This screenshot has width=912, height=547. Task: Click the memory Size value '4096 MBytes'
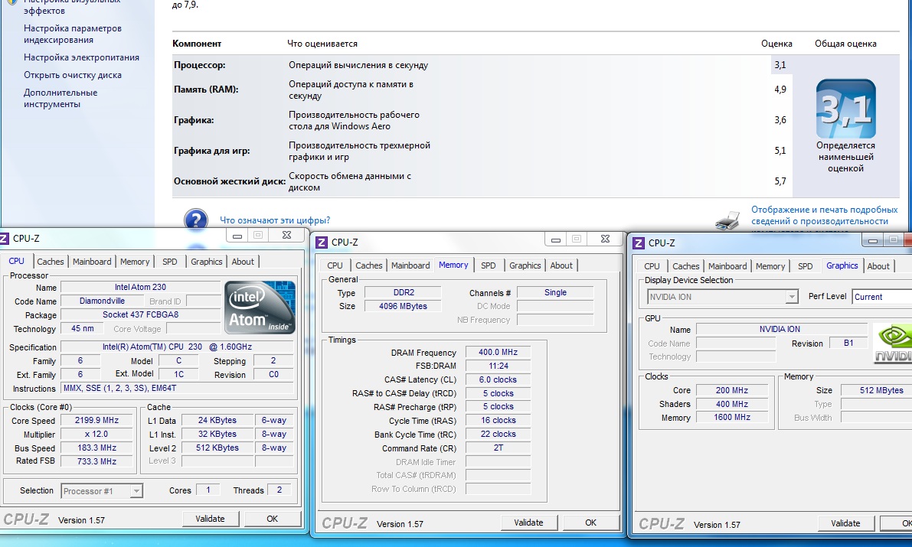tap(403, 306)
